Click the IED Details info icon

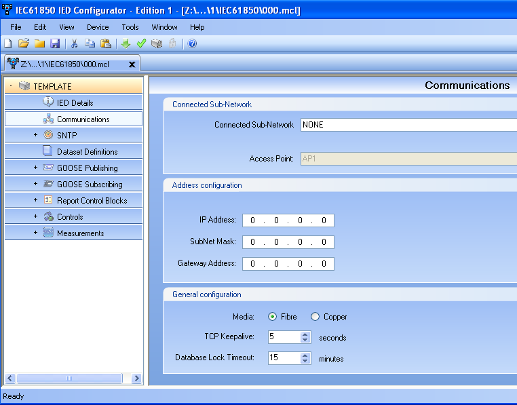click(48, 102)
